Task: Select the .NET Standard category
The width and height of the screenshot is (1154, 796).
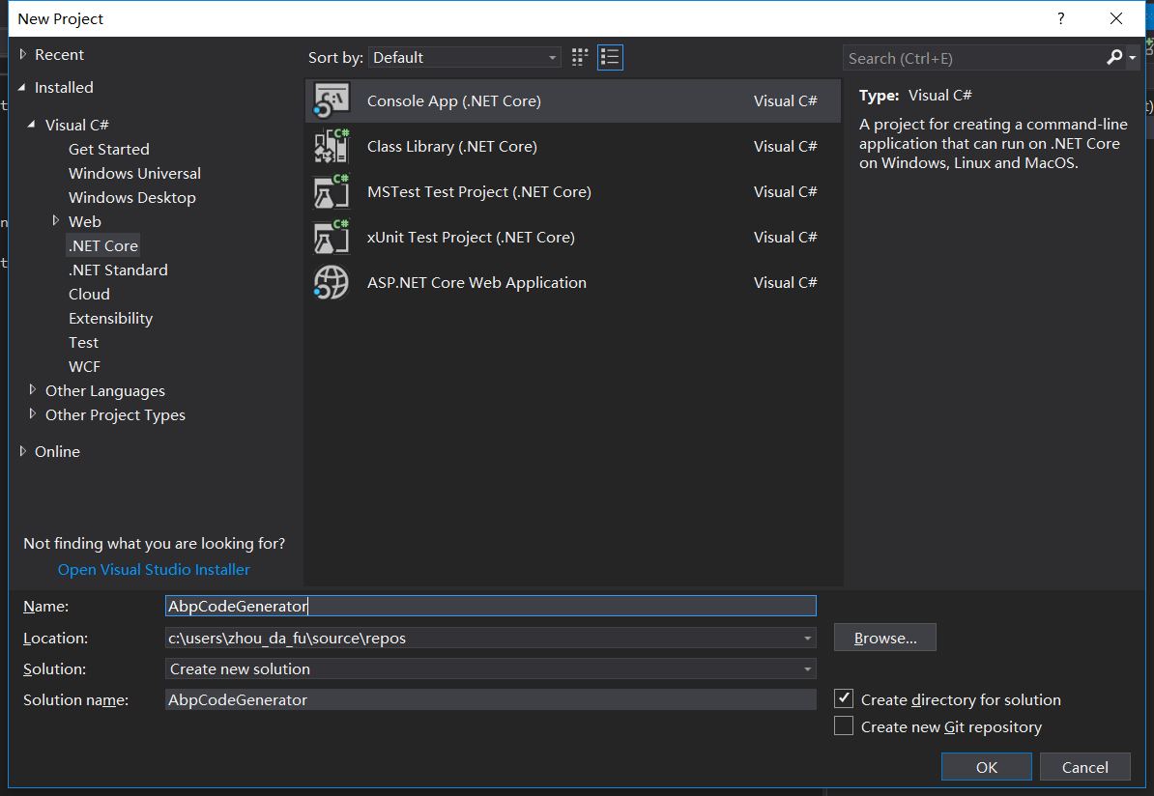Action: (x=118, y=270)
